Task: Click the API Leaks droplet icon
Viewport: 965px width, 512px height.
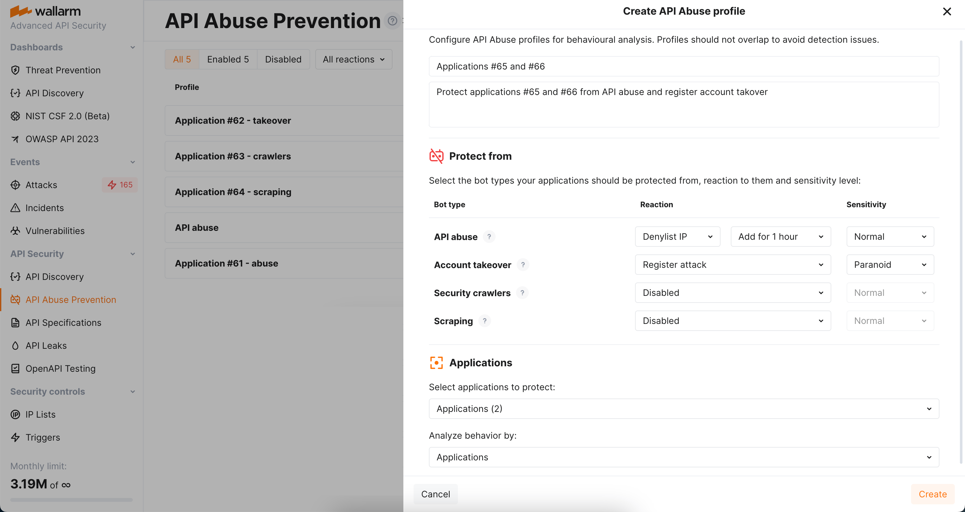Action: tap(15, 346)
